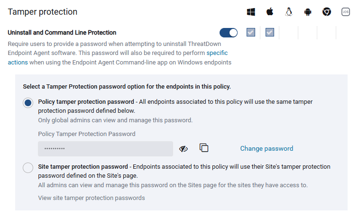Click the Windows platform icon
This screenshot has height=218, width=359.
[251, 12]
